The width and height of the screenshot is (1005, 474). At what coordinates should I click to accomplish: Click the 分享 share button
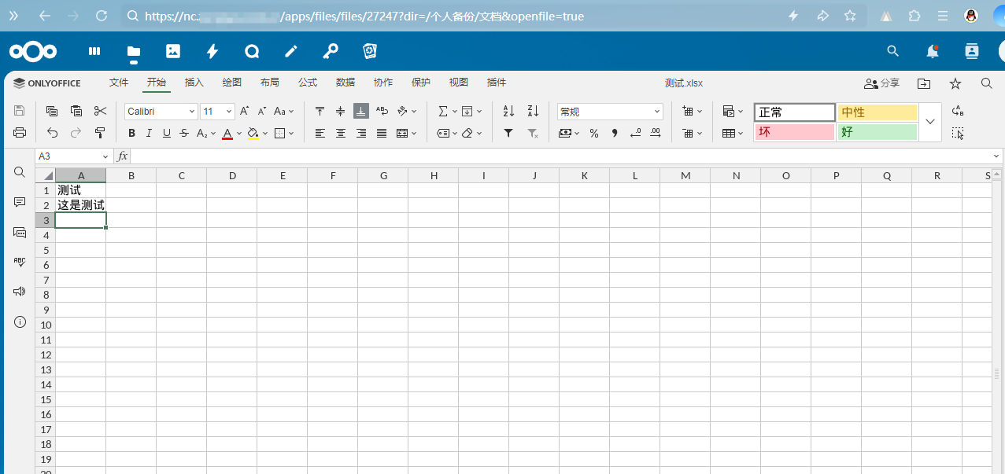tap(881, 83)
